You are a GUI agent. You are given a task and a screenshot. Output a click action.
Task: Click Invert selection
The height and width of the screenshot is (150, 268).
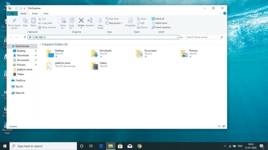click(x=161, y=27)
